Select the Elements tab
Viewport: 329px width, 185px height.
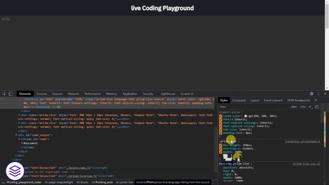tap(25, 94)
